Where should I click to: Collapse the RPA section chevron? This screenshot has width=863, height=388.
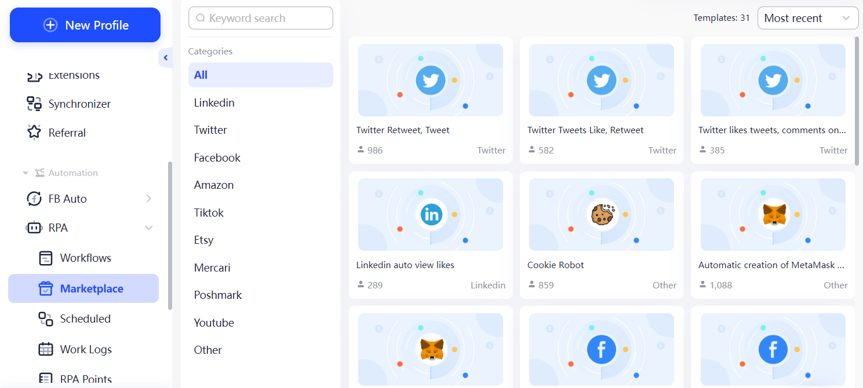point(149,228)
